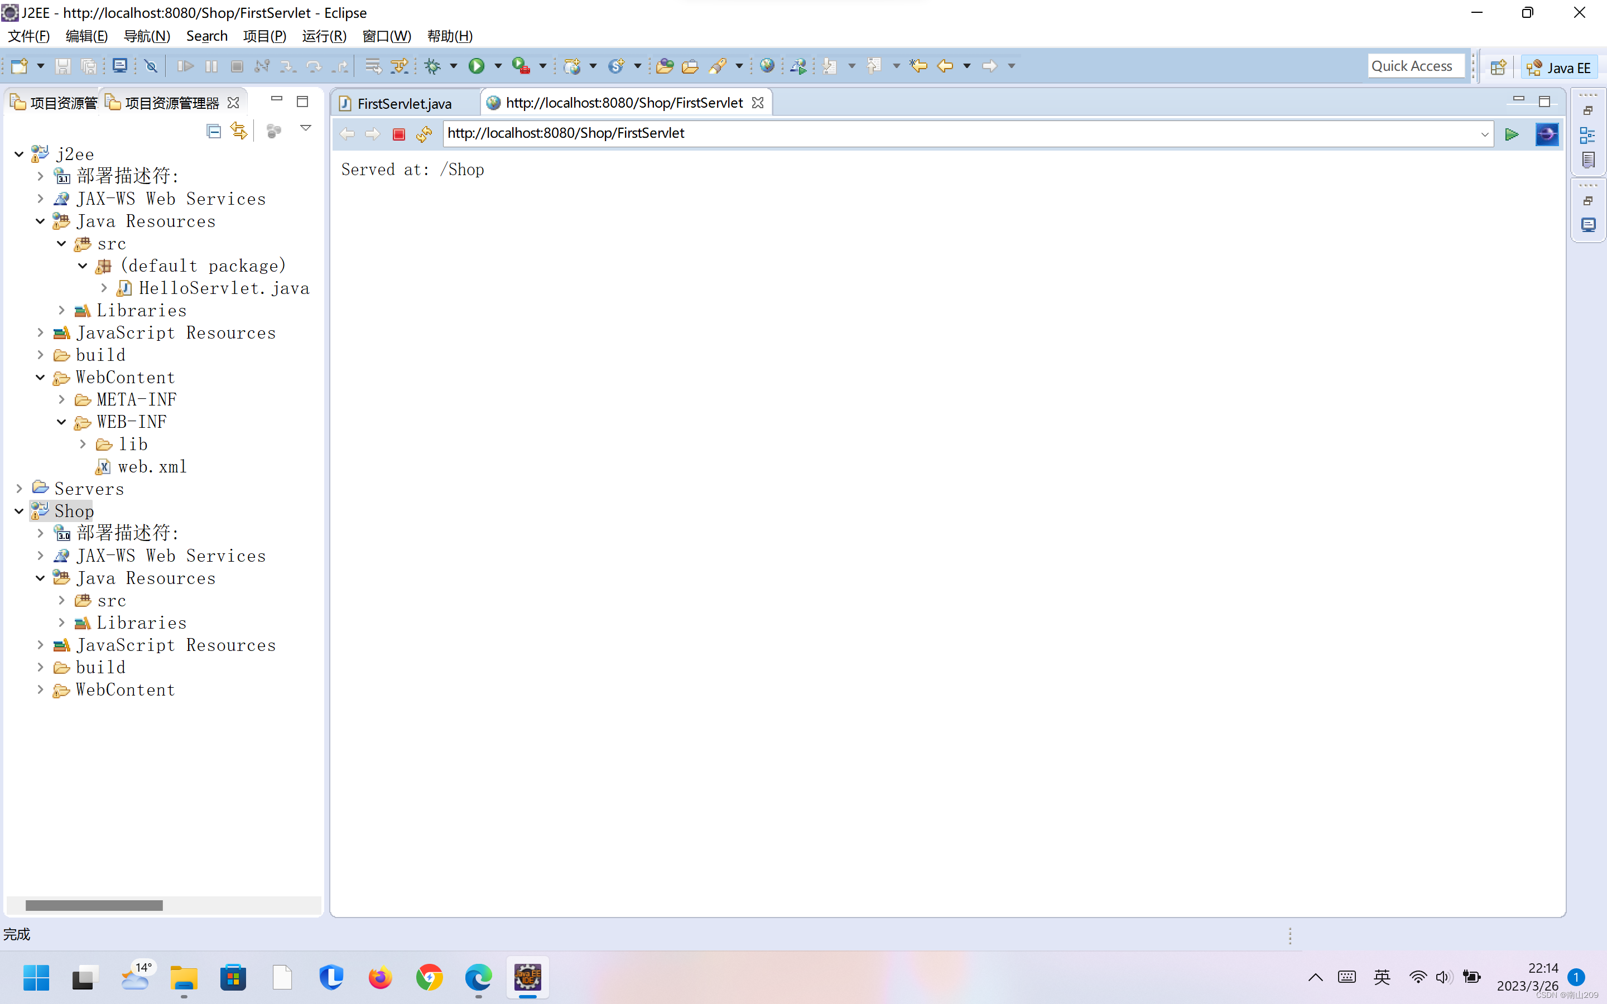Screen dimensions: 1607x1004
Task: Click Collapse All in project explorer
Action: pos(214,131)
